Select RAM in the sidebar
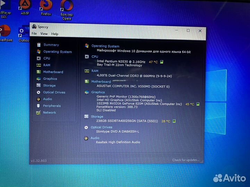Image resolution: width=250 pixels, height=187 pixels. (x=47, y=65)
